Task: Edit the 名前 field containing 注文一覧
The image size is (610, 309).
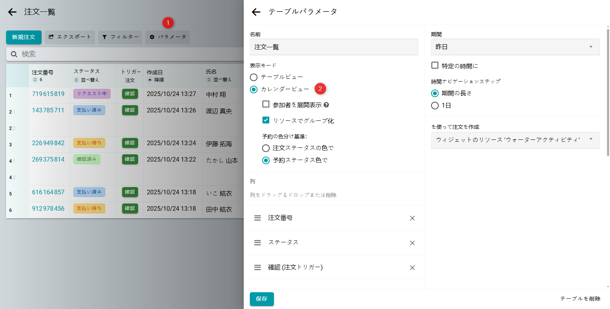Action: click(x=334, y=47)
